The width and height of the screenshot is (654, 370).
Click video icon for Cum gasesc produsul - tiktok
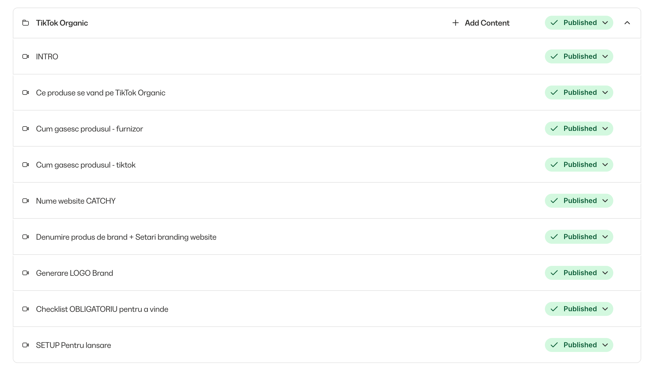pyautogui.click(x=26, y=165)
